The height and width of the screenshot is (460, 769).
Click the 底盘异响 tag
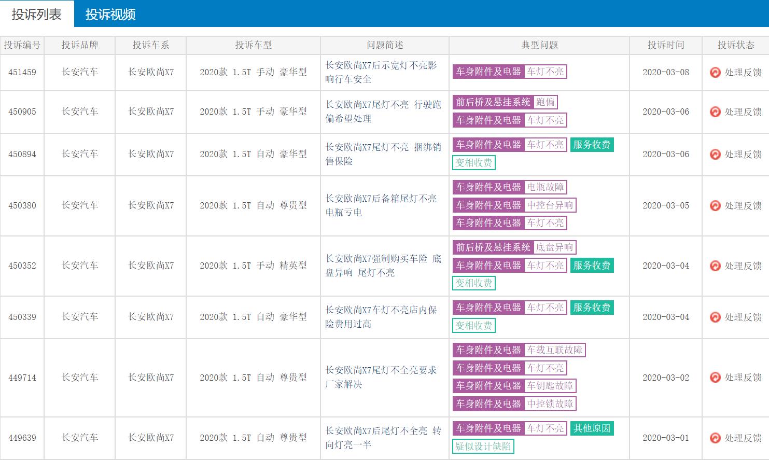tap(554, 247)
